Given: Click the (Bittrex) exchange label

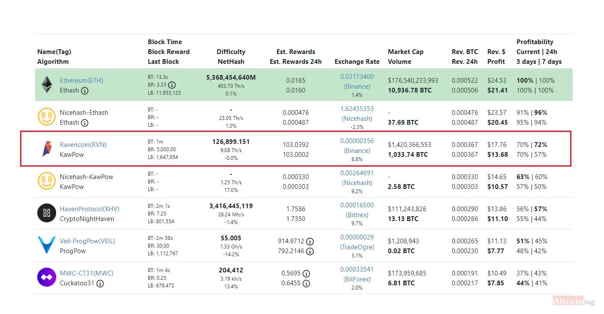Looking at the screenshot, I should (x=357, y=215).
